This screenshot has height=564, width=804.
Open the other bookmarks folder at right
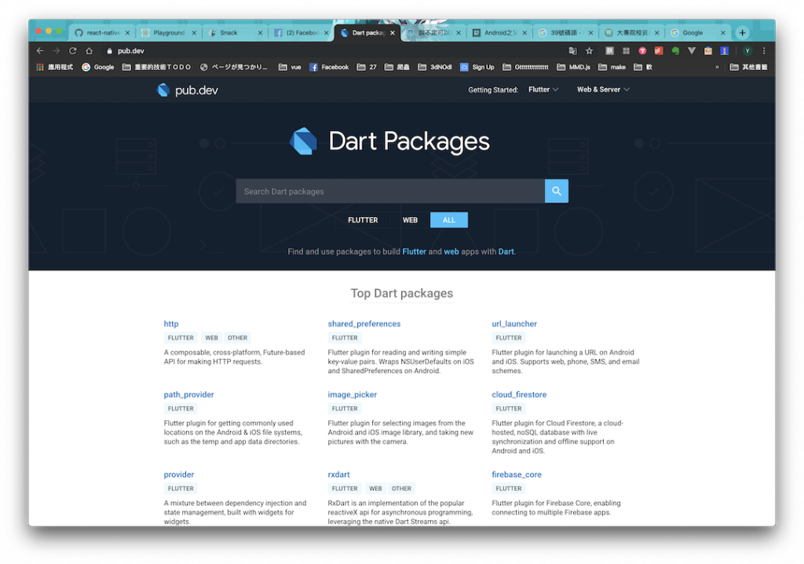(x=748, y=68)
